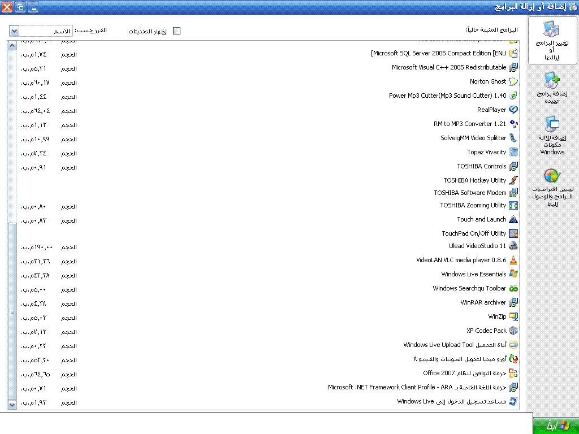This screenshot has width=579, height=434.
Task: Click the Windows Live Upload Tool icon
Action: pyautogui.click(x=513, y=345)
